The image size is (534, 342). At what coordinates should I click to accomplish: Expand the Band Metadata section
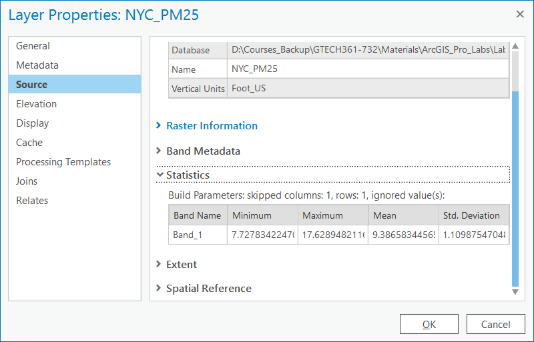(202, 151)
